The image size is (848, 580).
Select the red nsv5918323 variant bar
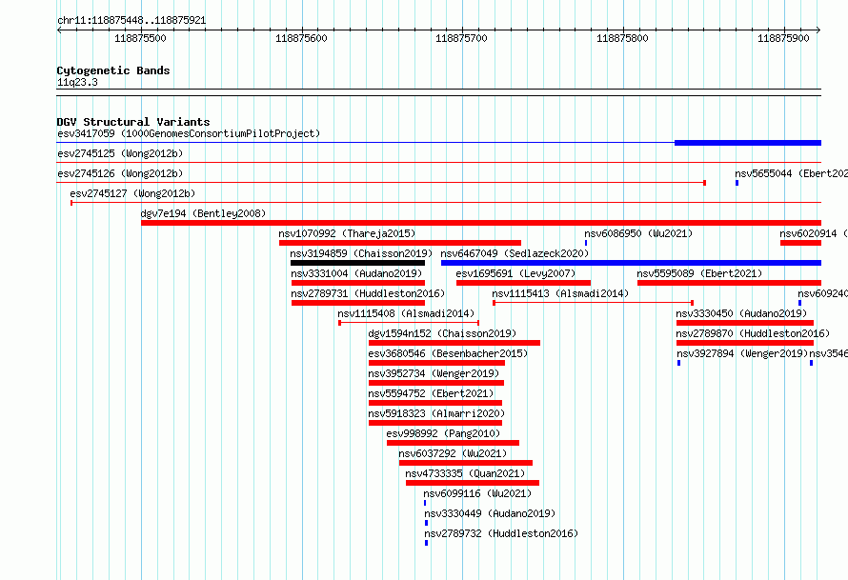[x=435, y=423]
